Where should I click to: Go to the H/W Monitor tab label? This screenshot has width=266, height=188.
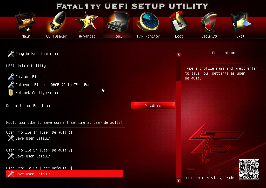148,36
